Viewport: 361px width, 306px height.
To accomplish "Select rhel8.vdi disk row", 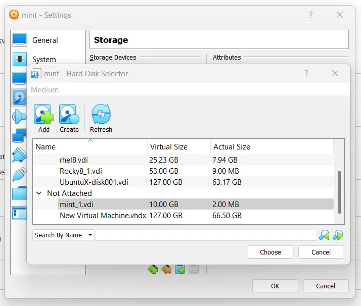I will tap(183, 160).
